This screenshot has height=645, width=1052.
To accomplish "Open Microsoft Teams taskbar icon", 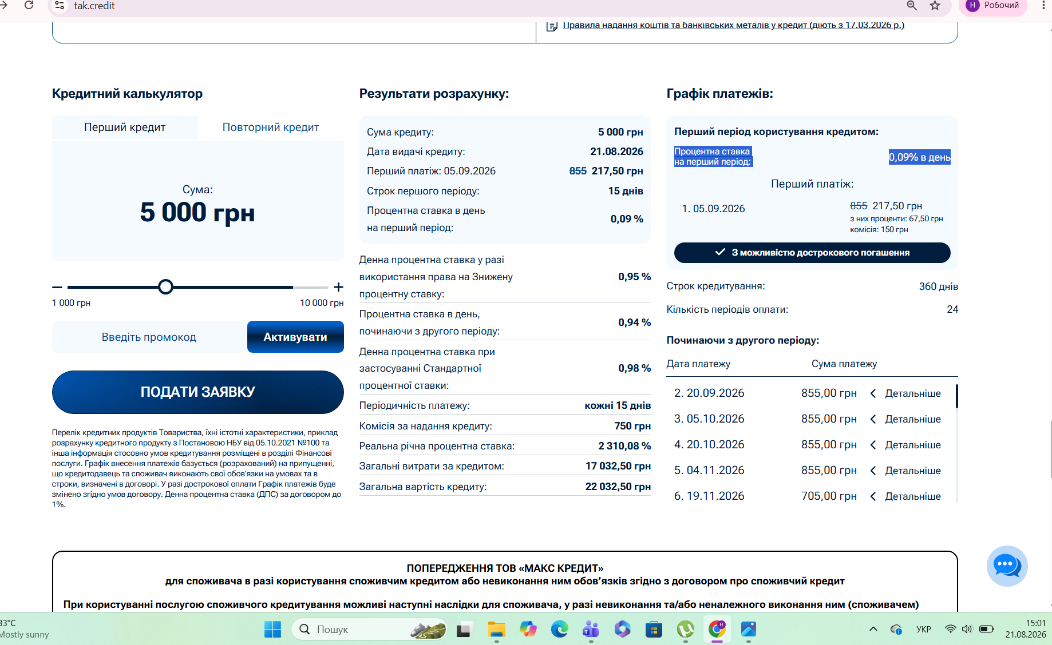I will (591, 630).
